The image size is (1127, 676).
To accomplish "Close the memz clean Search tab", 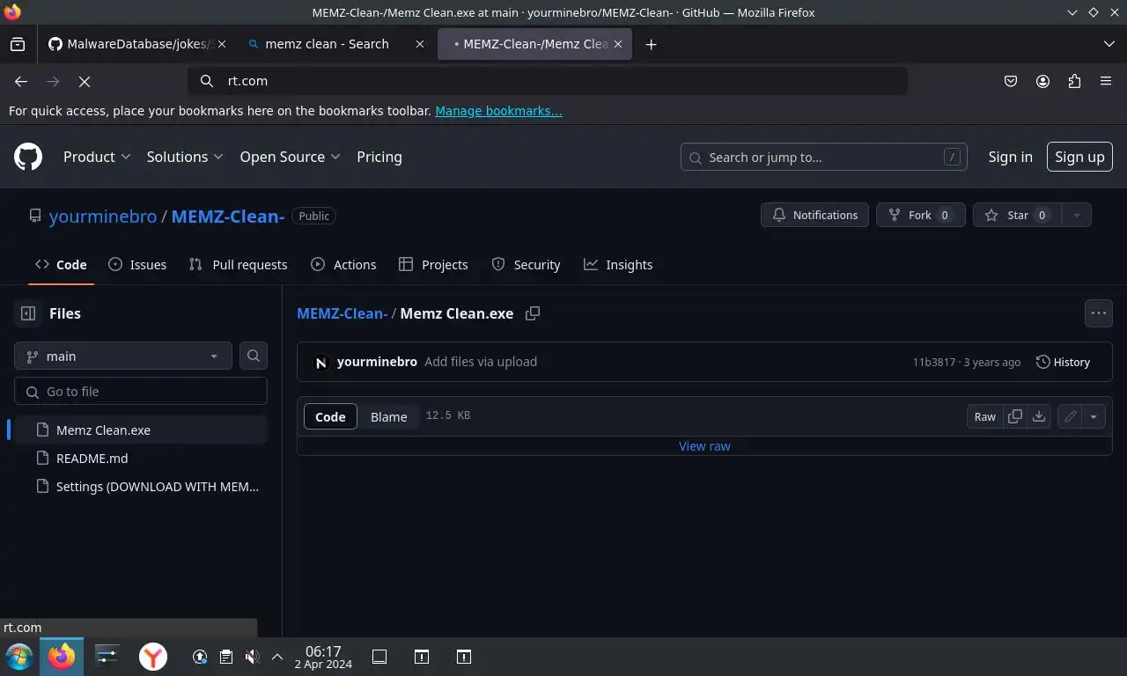I will point(420,44).
